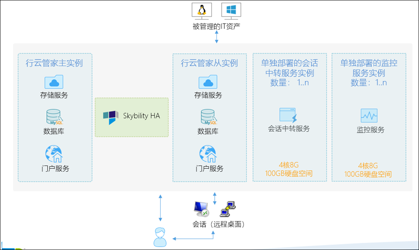This screenshot has height=250, width=419.
Task: Click 门户服务 label in 行云管家从实例
Action: pyautogui.click(x=209, y=169)
